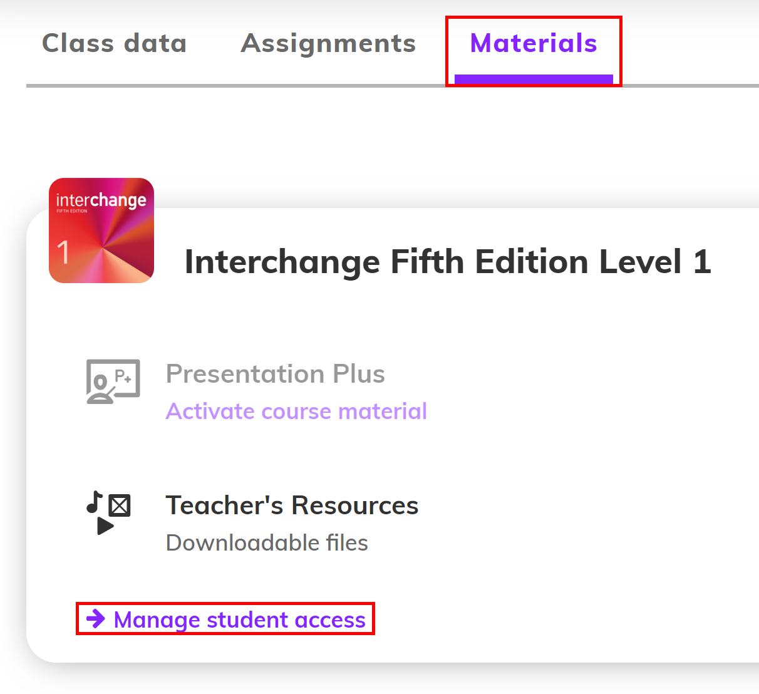The image size is (759, 694).
Task: Click the level number 1 on the cover
Action: pyautogui.click(x=63, y=253)
